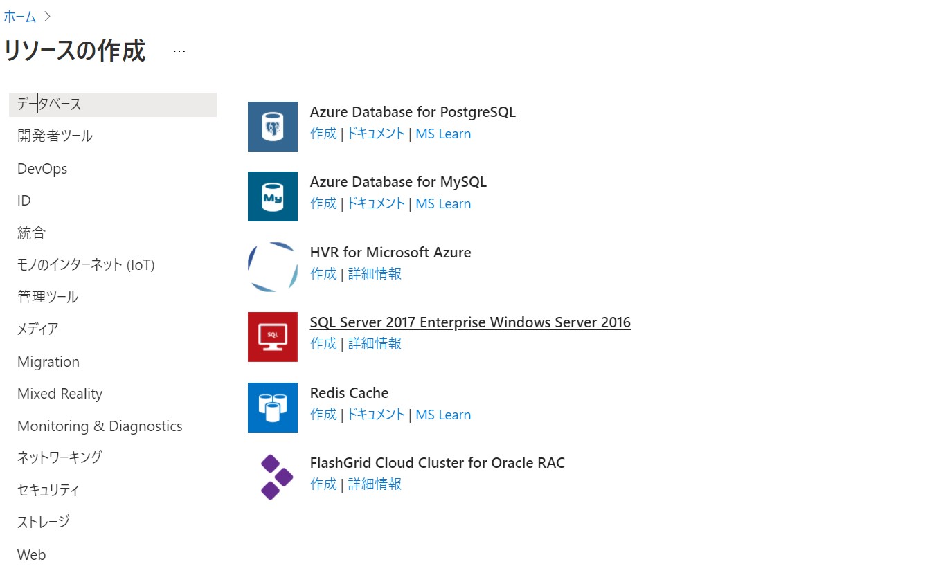Click 作成 under FlashGrid Cloud Cluster
This screenshot has height=573, width=934.
(323, 484)
